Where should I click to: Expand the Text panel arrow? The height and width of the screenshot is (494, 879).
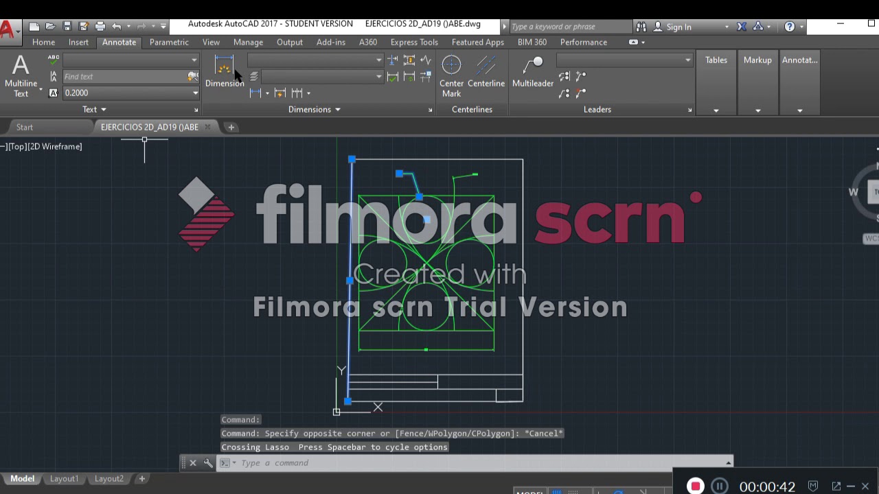point(104,110)
